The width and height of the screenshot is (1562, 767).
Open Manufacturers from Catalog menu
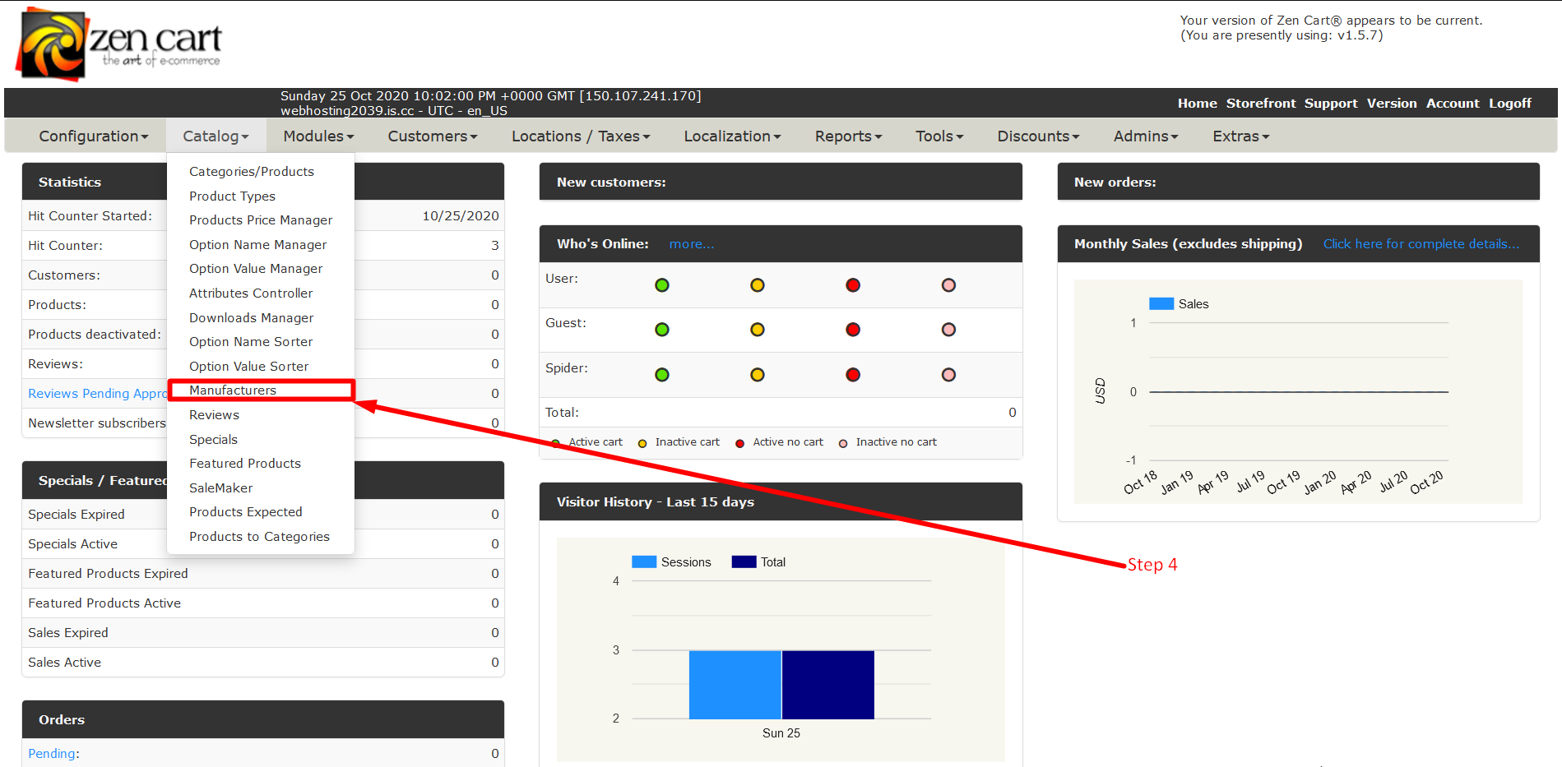pyautogui.click(x=233, y=390)
